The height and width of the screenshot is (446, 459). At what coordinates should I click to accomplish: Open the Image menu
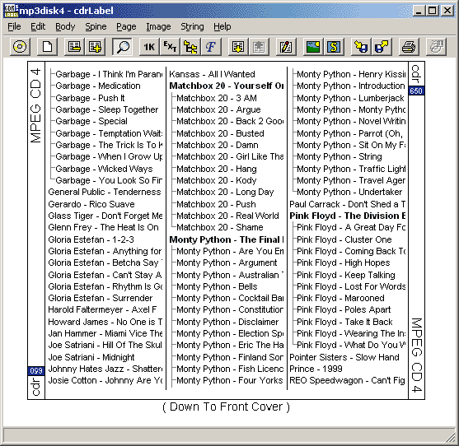pos(158,26)
